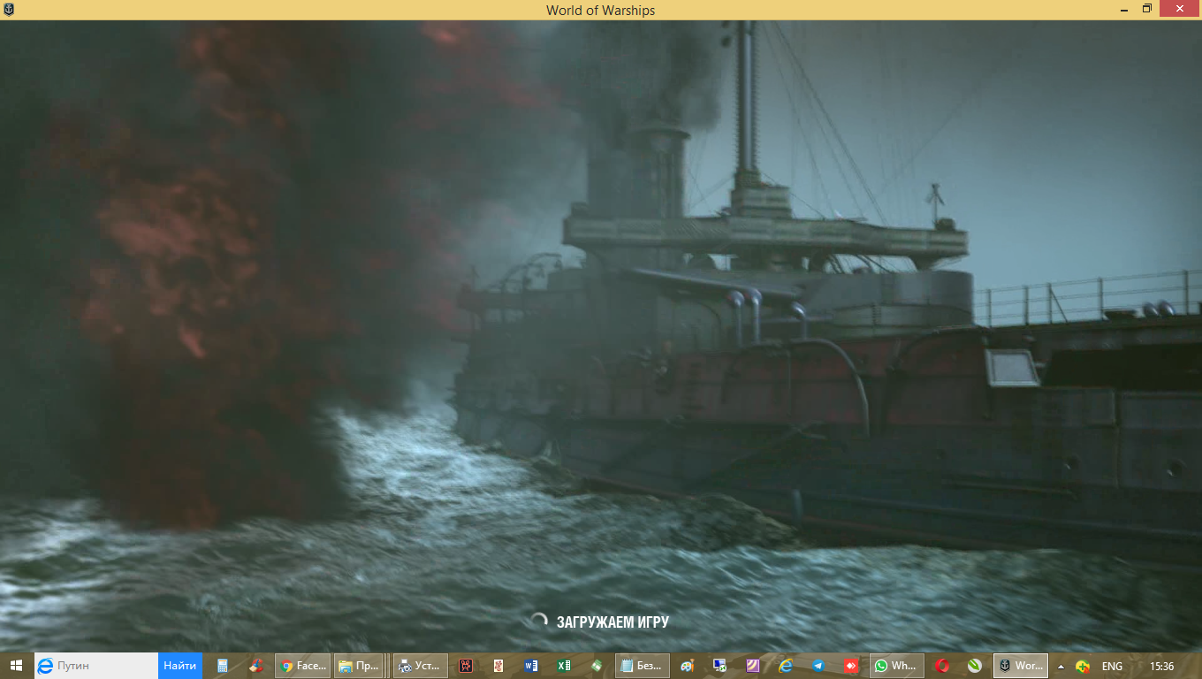Screen dimensions: 1202x679
Task: Launch CCleaner from the taskbar
Action: 255,666
